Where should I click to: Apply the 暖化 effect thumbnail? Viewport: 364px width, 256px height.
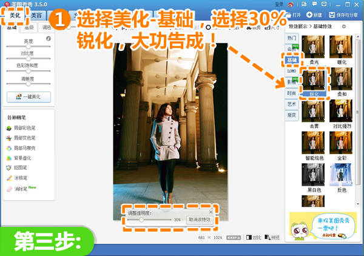[341, 47]
